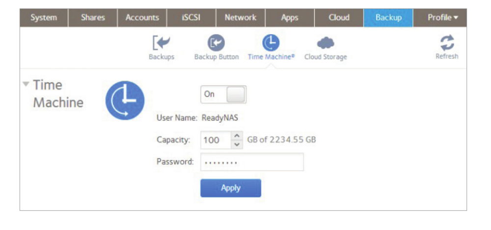Click the Time Machine clock icon in toolbar
Viewport: 491px width, 230px height.
click(271, 43)
